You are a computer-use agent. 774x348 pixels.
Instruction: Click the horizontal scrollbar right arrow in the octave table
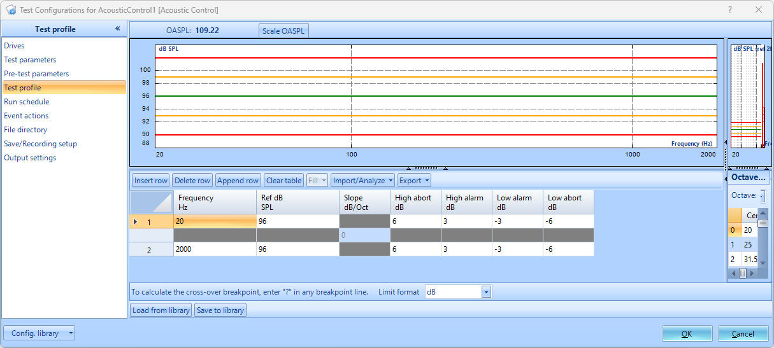tap(753, 273)
